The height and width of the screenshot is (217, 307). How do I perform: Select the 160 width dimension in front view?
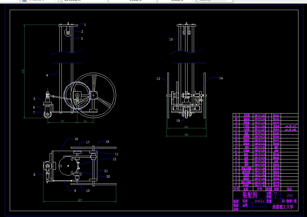[186, 127]
